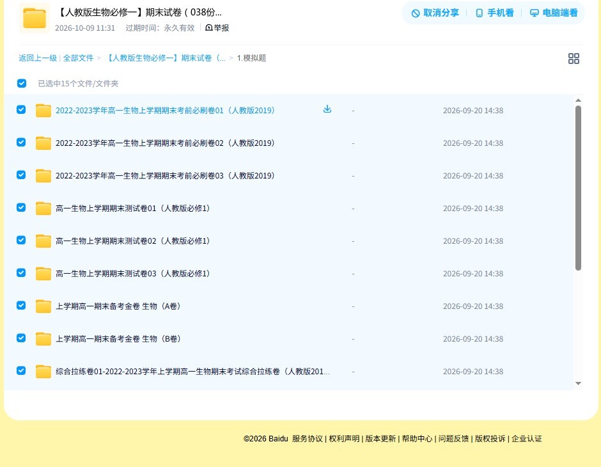Image resolution: width=601 pixels, height=467 pixels.
Task: Switch to grid view icon
Action: [x=574, y=58]
